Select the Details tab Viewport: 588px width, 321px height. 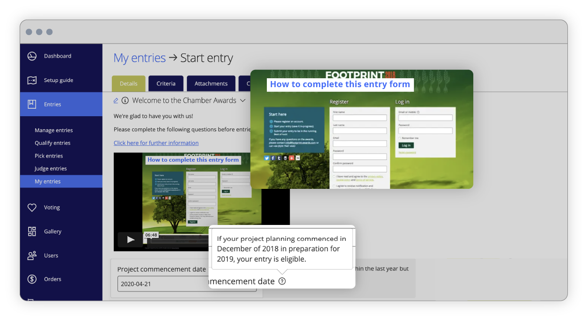(129, 83)
